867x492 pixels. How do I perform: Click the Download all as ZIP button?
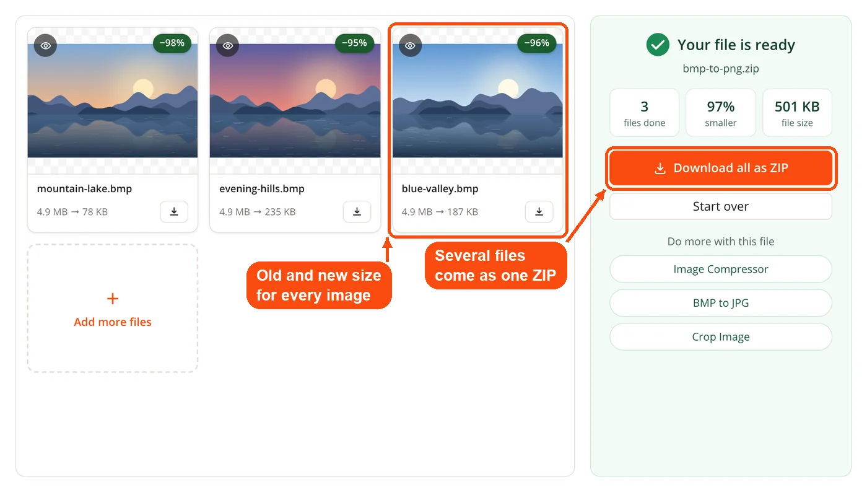click(x=721, y=168)
